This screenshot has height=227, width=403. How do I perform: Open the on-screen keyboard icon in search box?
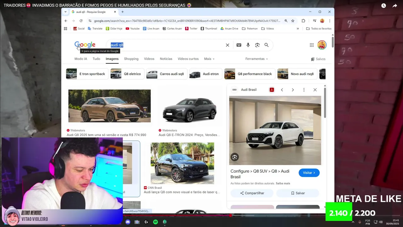239,45
